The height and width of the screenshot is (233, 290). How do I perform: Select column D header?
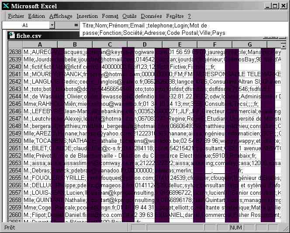coord(145,44)
